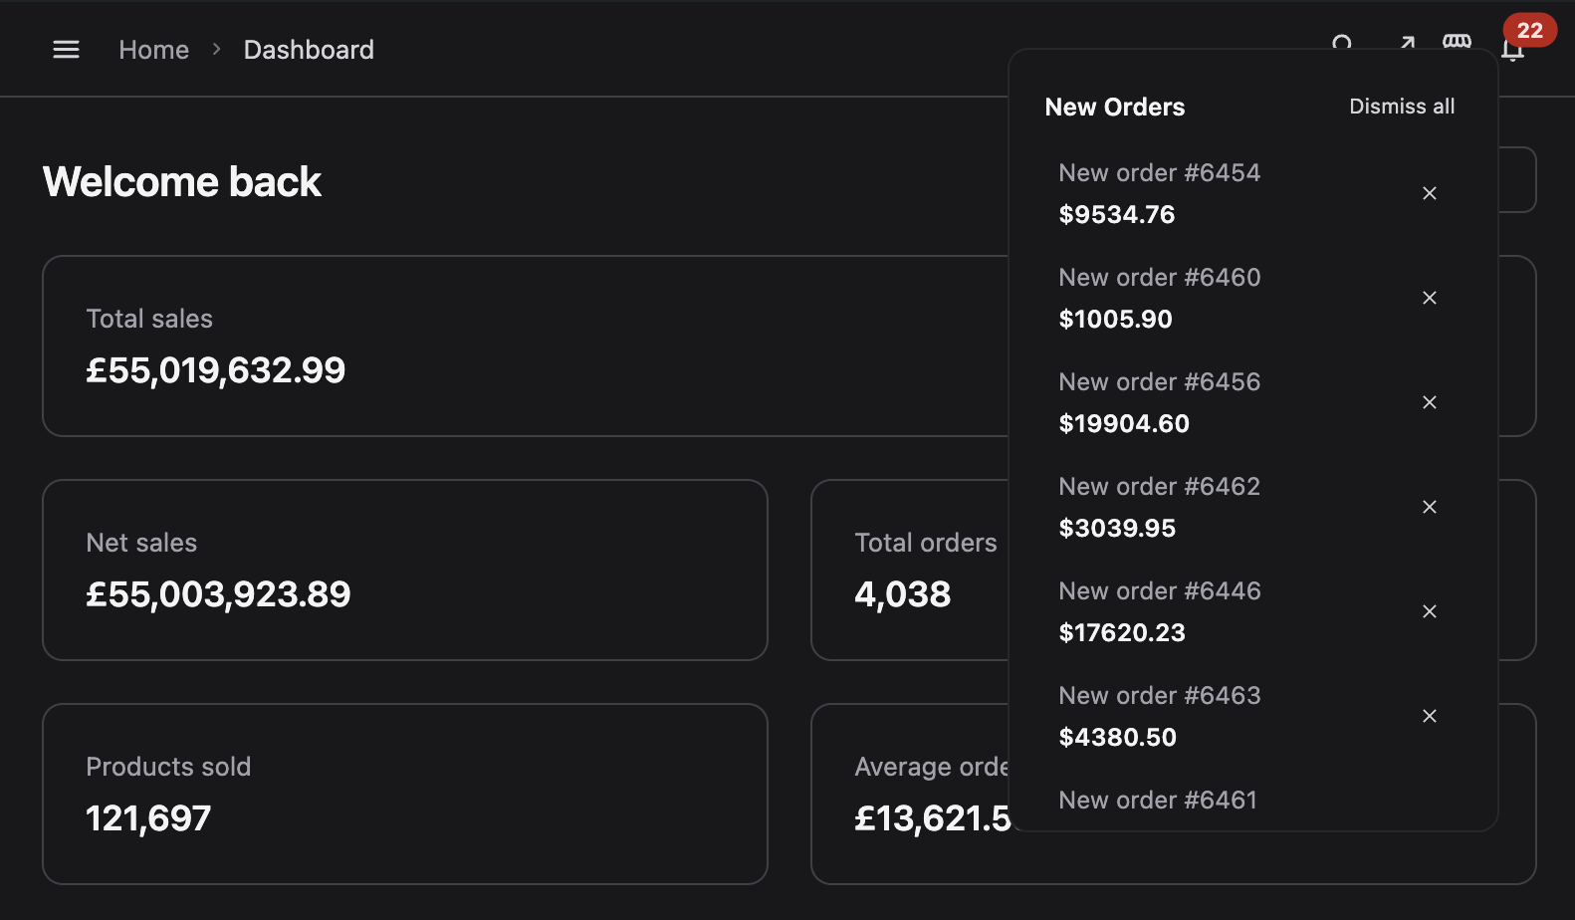The width and height of the screenshot is (1575, 920).
Task: Click the Net sales card
Action: click(x=404, y=570)
